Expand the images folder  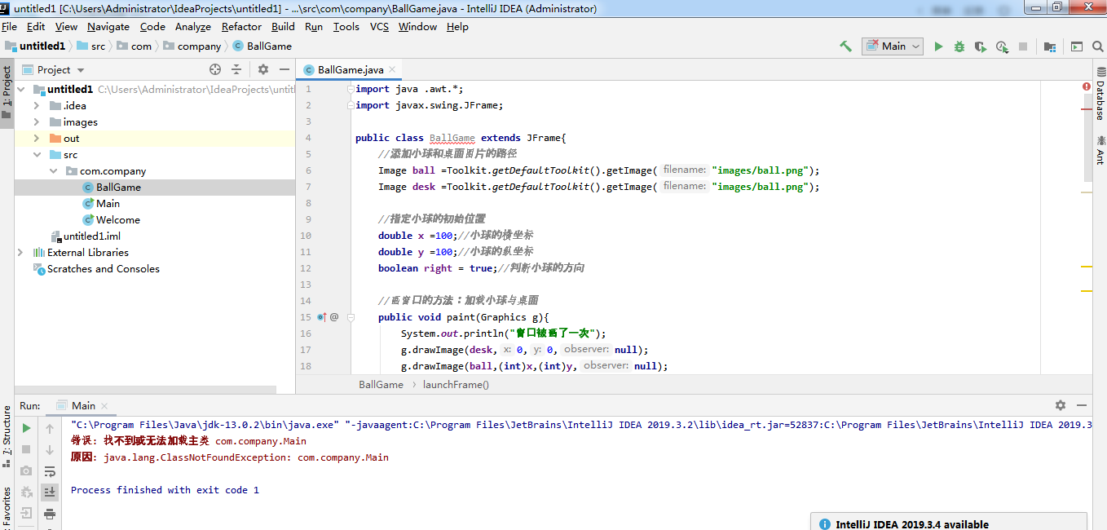tap(37, 121)
